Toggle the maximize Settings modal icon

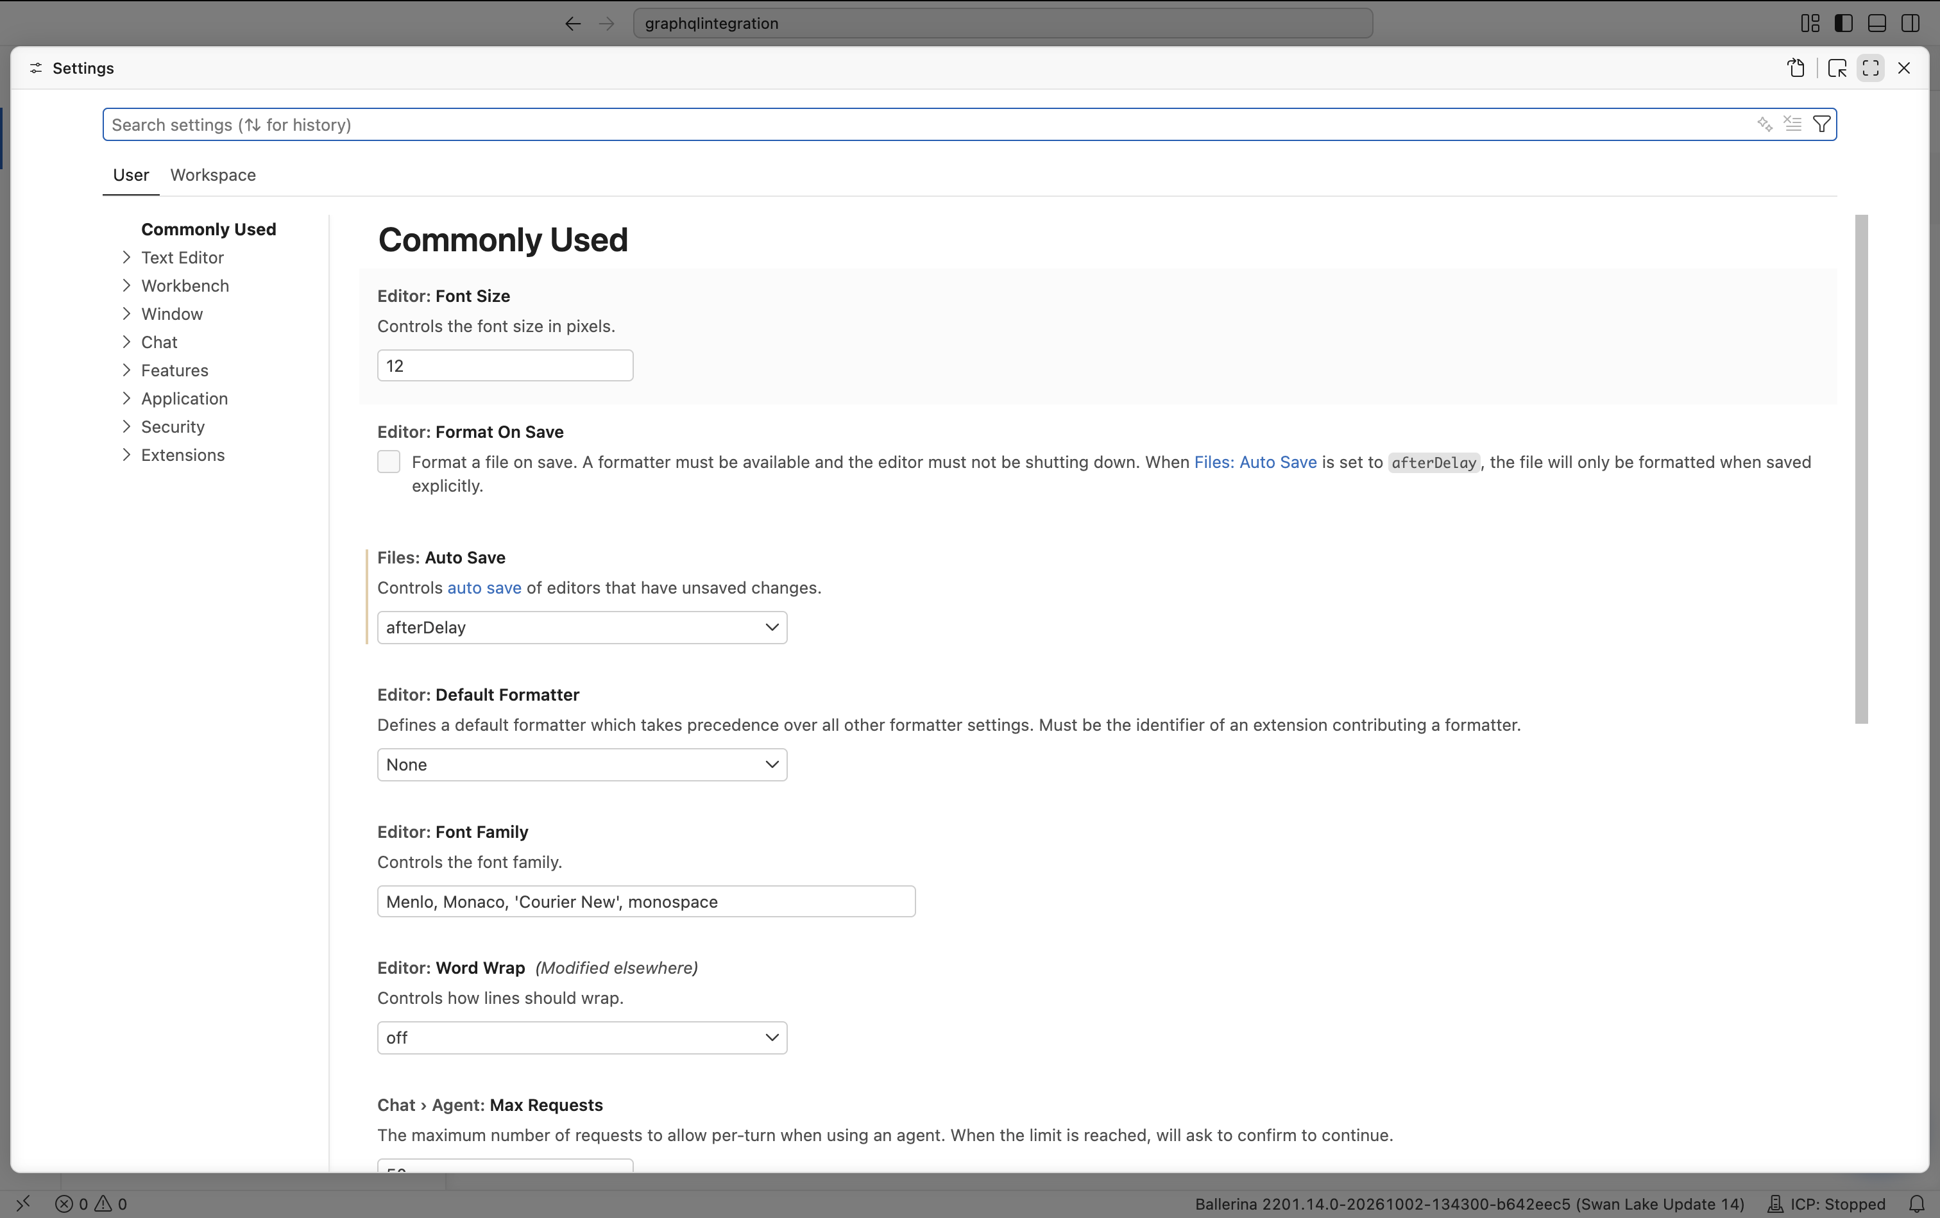point(1871,69)
